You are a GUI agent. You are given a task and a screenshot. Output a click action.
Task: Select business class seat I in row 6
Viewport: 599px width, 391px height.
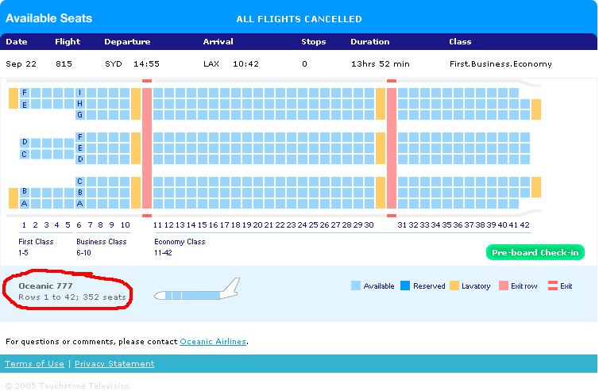[x=80, y=93]
